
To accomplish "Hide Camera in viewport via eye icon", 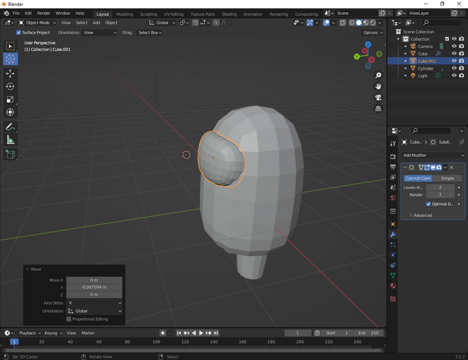I will coord(454,46).
